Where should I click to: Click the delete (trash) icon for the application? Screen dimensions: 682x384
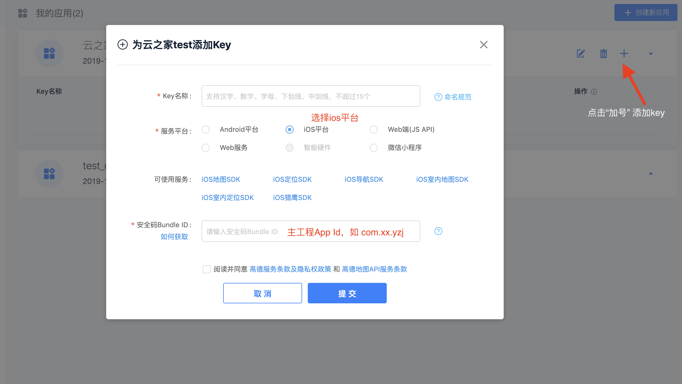point(603,53)
